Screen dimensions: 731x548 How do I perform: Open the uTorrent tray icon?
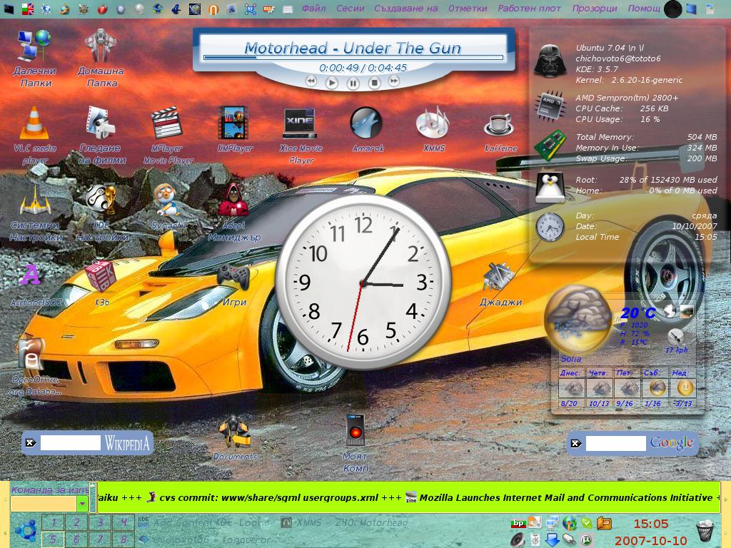(586, 541)
